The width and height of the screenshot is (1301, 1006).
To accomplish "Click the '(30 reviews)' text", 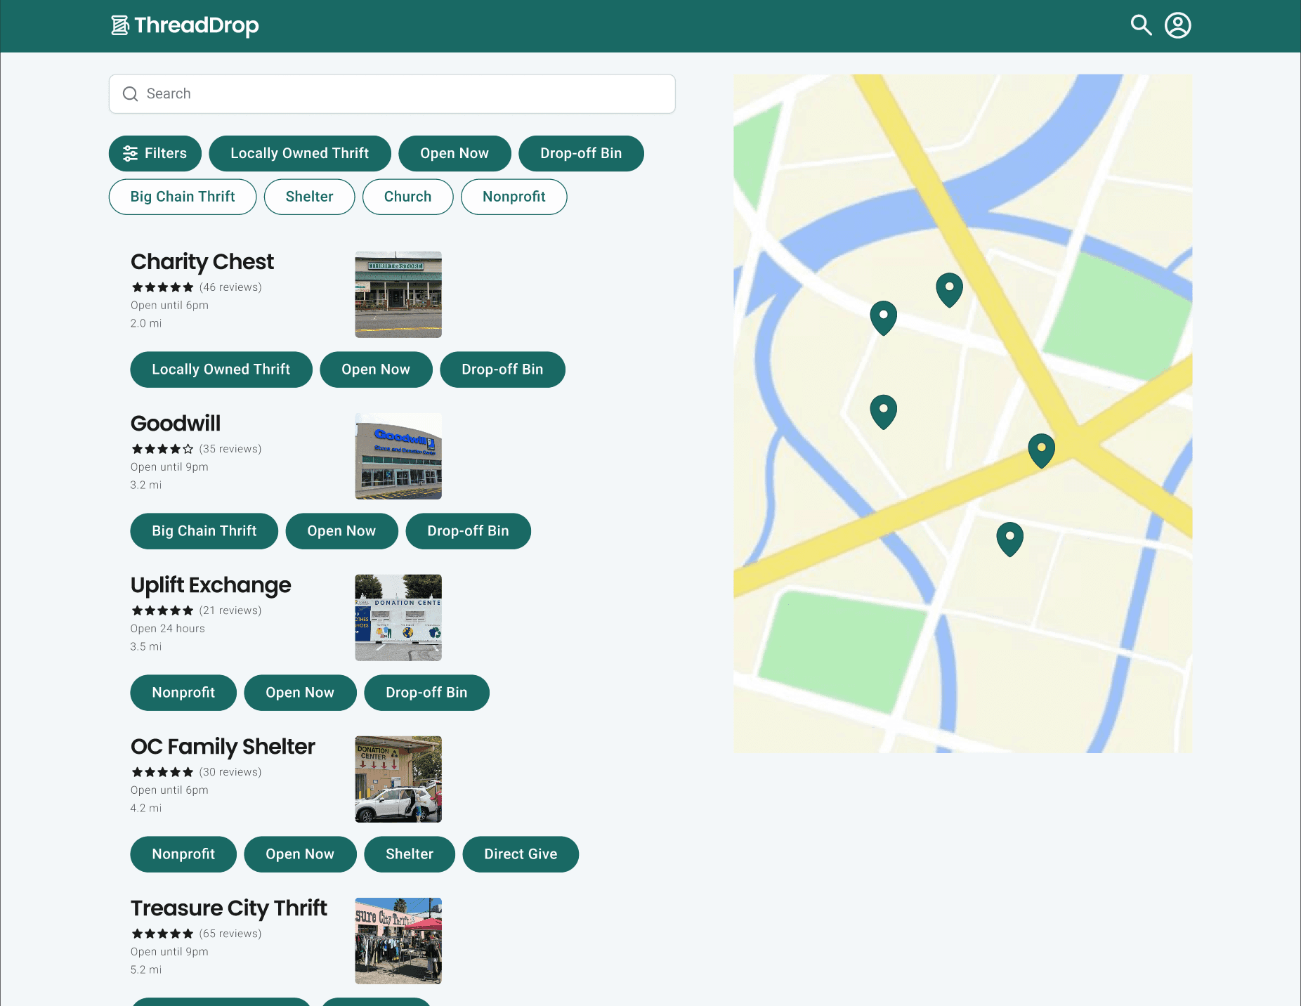I will point(230,772).
